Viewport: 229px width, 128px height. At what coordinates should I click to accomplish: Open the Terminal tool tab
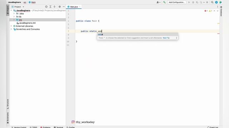click(58, 127)
